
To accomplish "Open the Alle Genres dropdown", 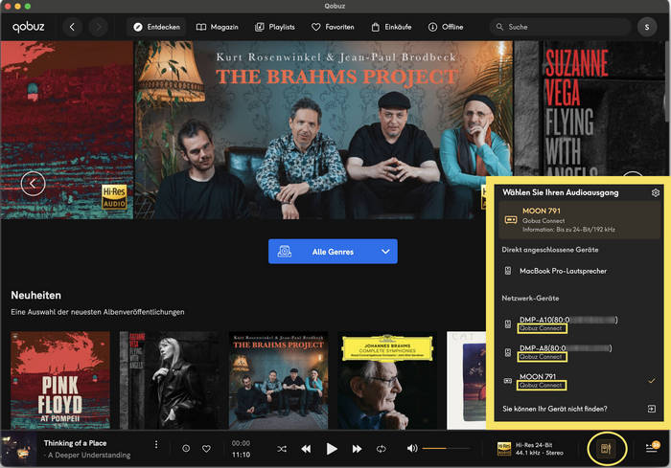I will pos(333,252).
